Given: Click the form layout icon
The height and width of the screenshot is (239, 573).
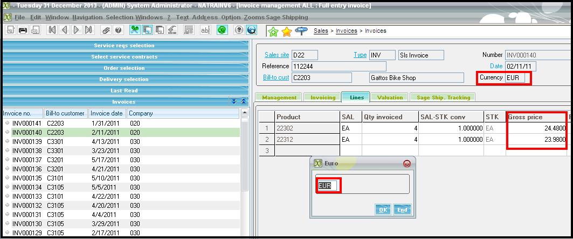Looking at the screenshot, I should pyautogui.click(x=189, y=30).
